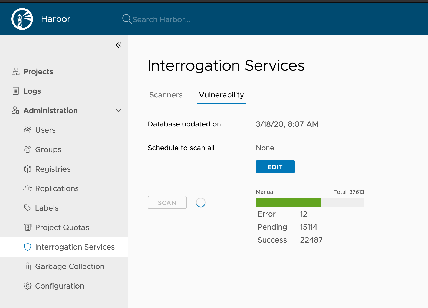The image size is (428, 308).
Task: Click the Users people icon
Action: click(28, 130)
